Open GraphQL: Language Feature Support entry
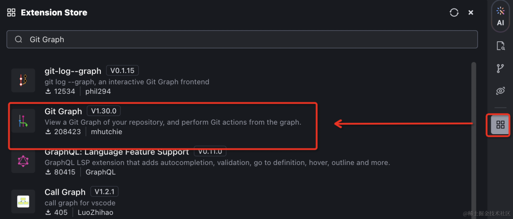Viewport: 513px width, 219px height. pyautogui.click(x=116, y=152)
